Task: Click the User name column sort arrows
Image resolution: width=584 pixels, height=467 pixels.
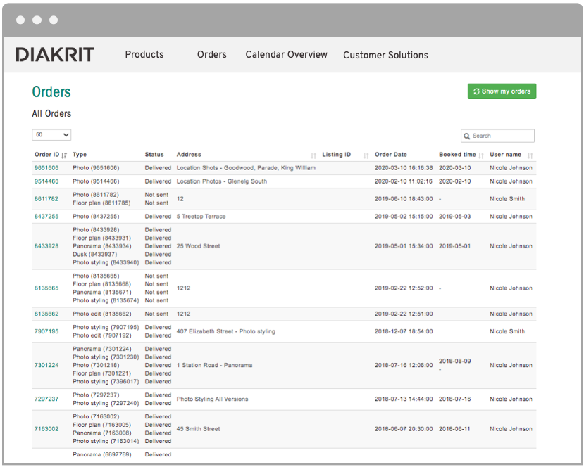Action: (x=530, y=155)
